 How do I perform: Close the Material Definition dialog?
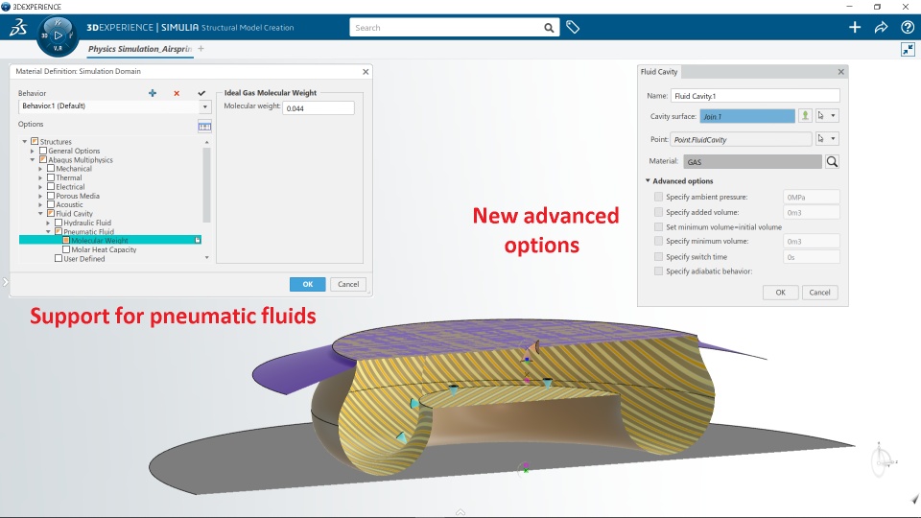(x=366, y=72)
